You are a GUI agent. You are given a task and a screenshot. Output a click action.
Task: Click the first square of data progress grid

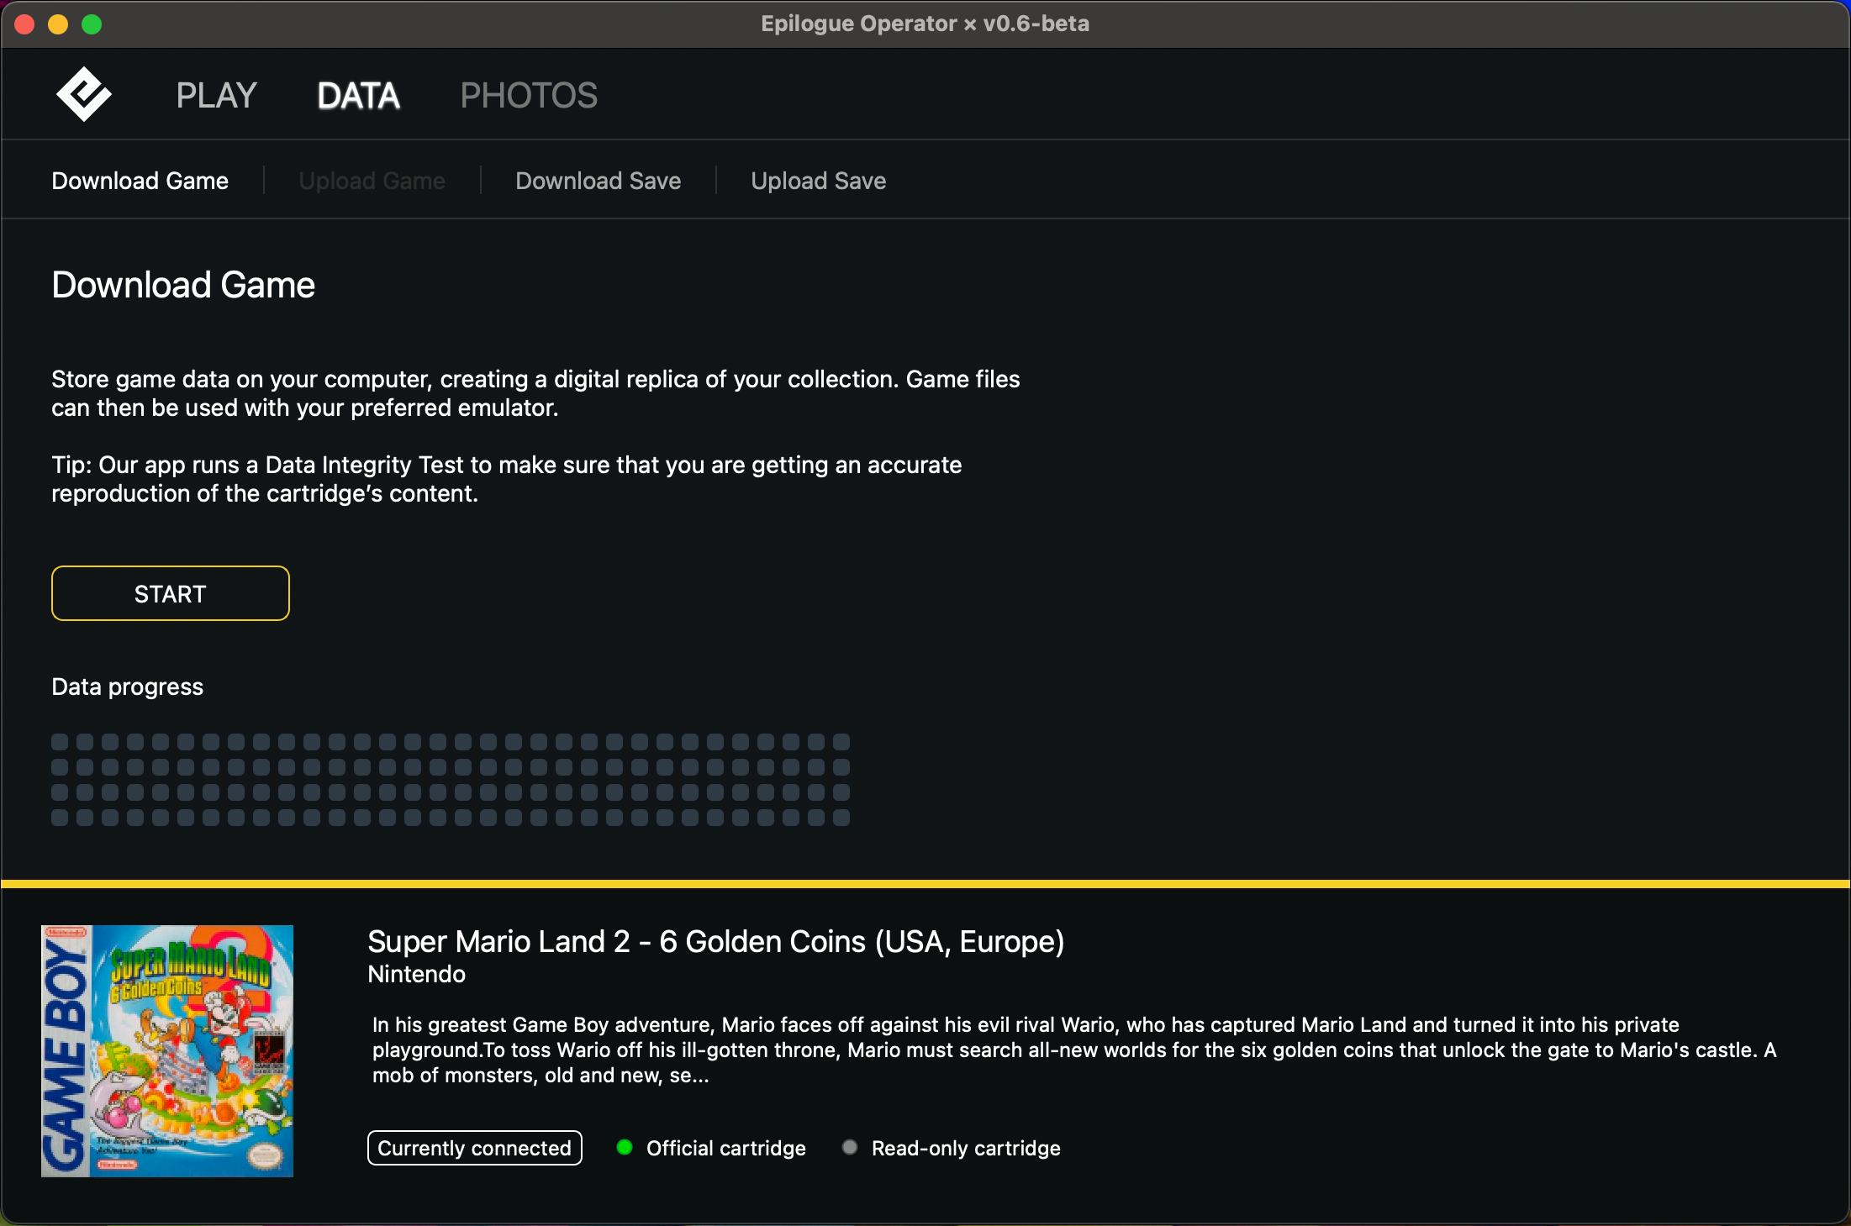pyautogui.click(x=60, y=742)
